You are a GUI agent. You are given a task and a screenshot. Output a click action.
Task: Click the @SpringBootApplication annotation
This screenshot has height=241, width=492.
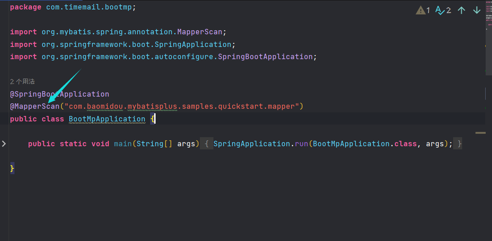[x=60, y=94]
